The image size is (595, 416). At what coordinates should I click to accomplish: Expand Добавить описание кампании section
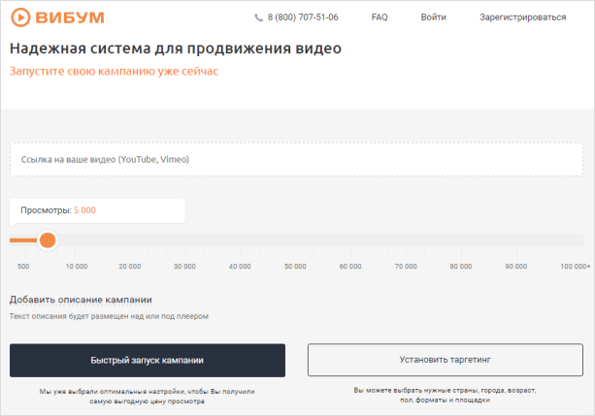click(81, 300)
